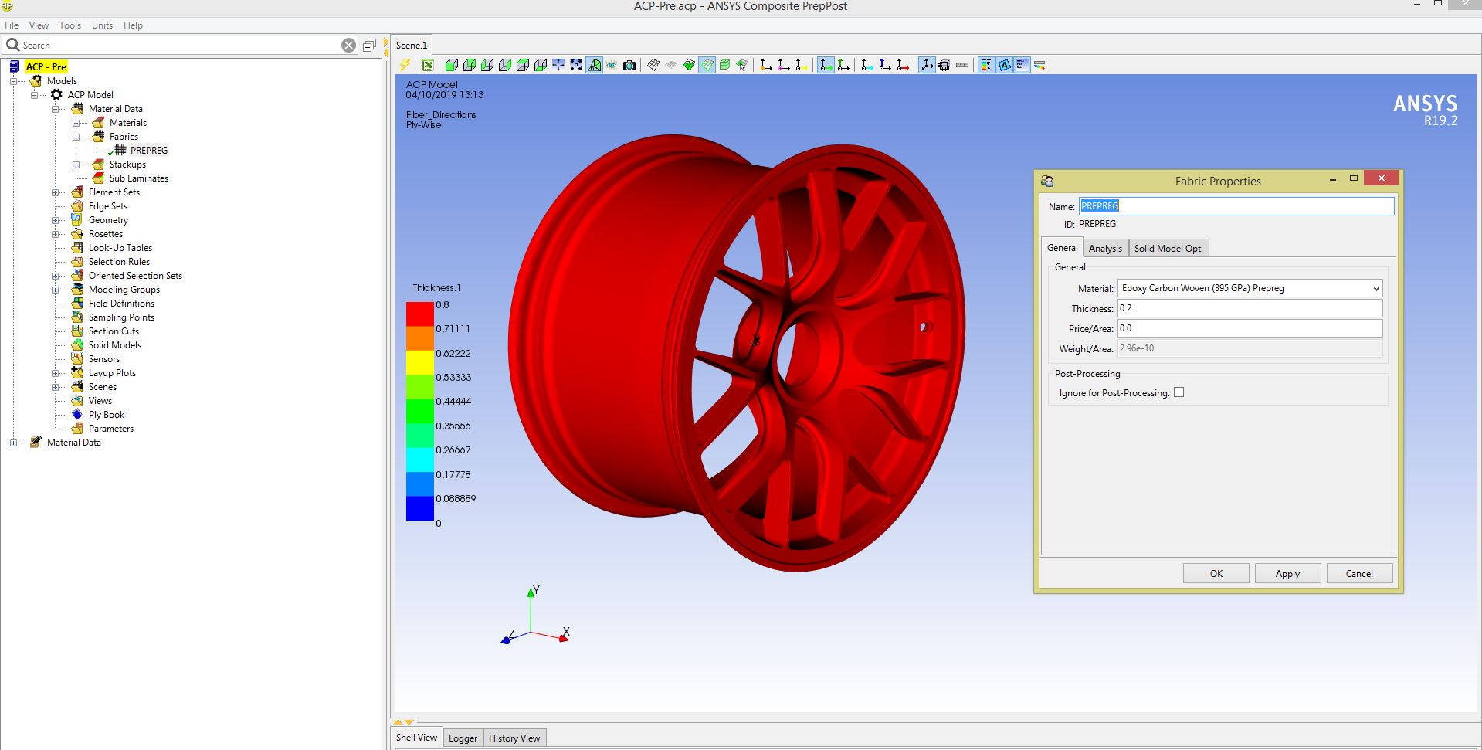The image size is (1482, 750).
Task: Click the orientation icon with blue up arrow
Action: tap(885, 65)
